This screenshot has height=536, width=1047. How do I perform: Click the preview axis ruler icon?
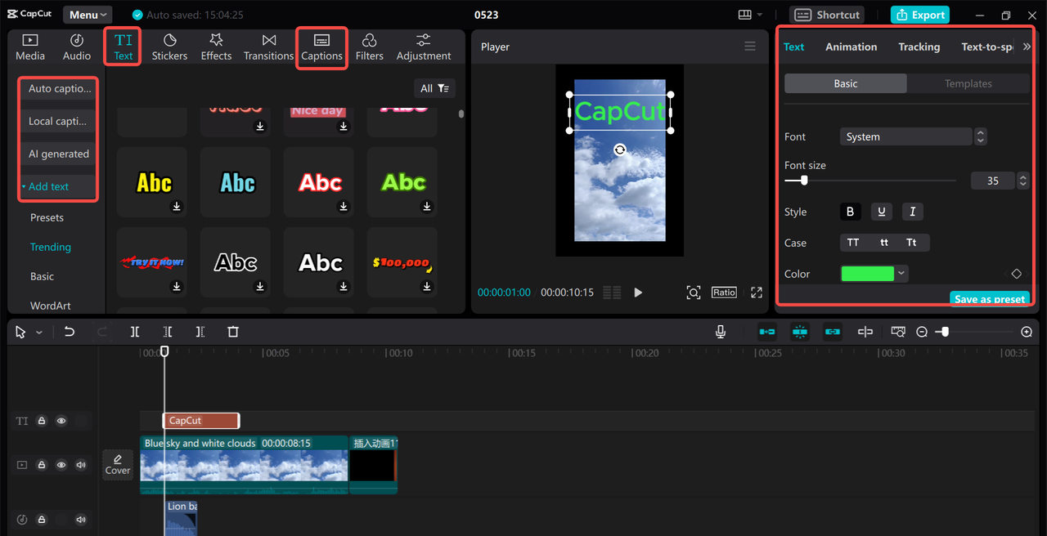898,332
